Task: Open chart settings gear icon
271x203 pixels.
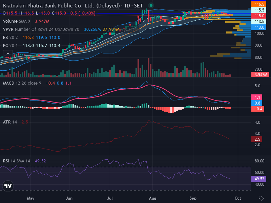Action: pos(261,198)
